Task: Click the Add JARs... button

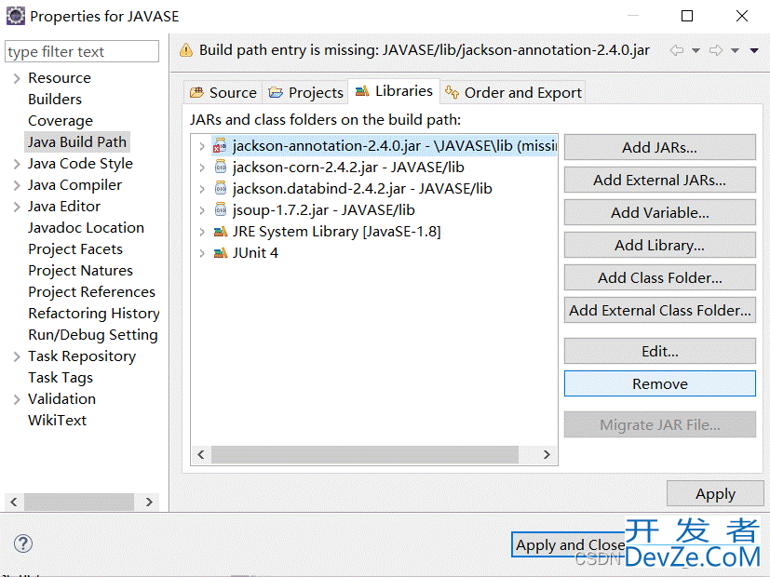Action: click(x=659, y=147)
